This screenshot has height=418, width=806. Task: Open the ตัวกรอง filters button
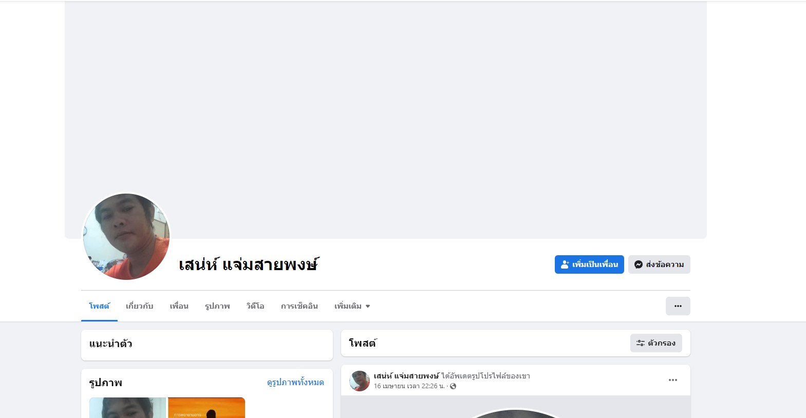click(x=656, y=343)
